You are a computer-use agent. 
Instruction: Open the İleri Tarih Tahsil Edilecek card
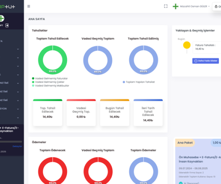(x=148, y=113)
